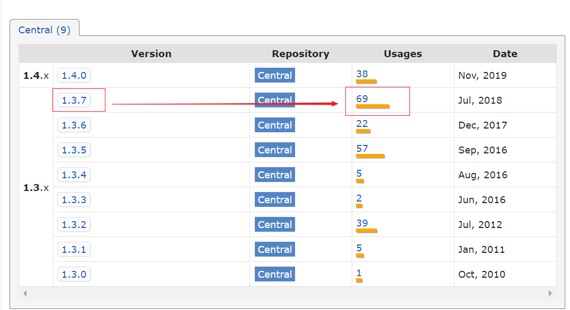
Task: Select the date Aug, 2016
Action: point(483,175)
